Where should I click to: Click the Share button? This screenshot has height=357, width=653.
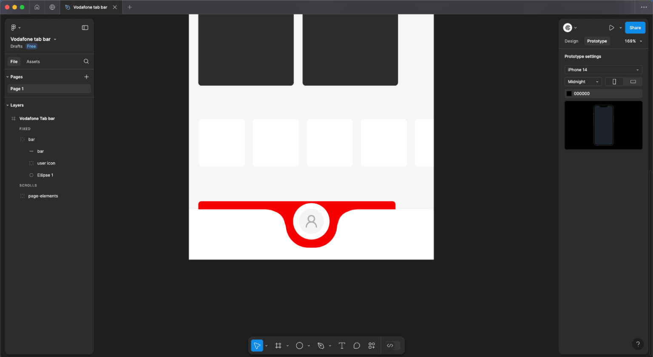(635, 27)
